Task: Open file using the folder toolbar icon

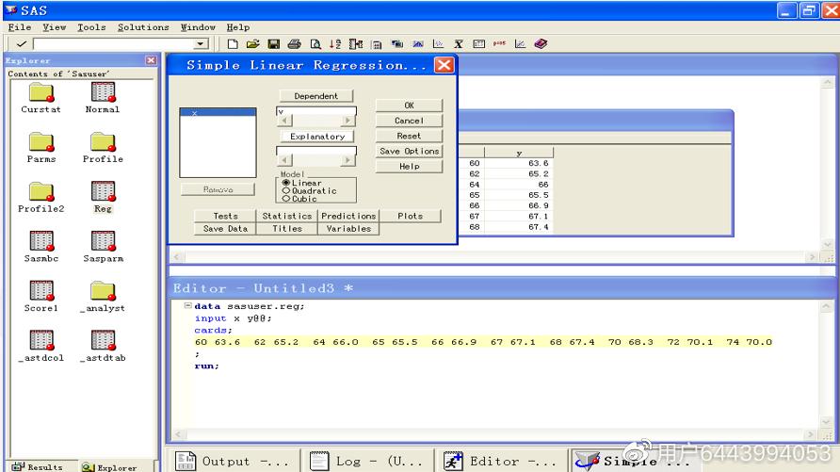Action: pyautogui.click(x=252, y=44)
